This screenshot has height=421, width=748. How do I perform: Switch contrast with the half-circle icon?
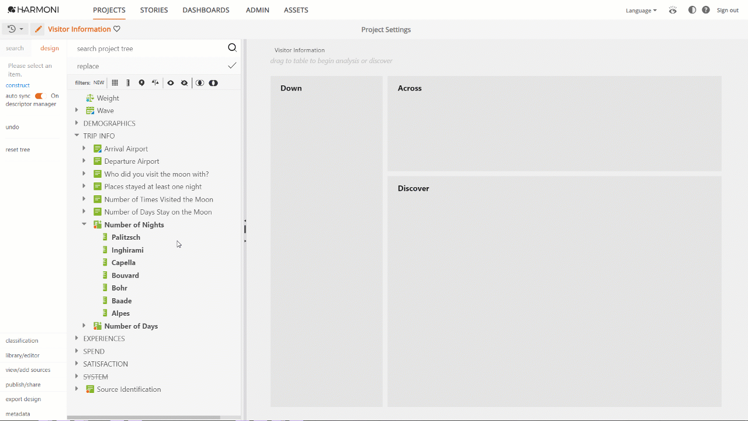tap(692, 10)
